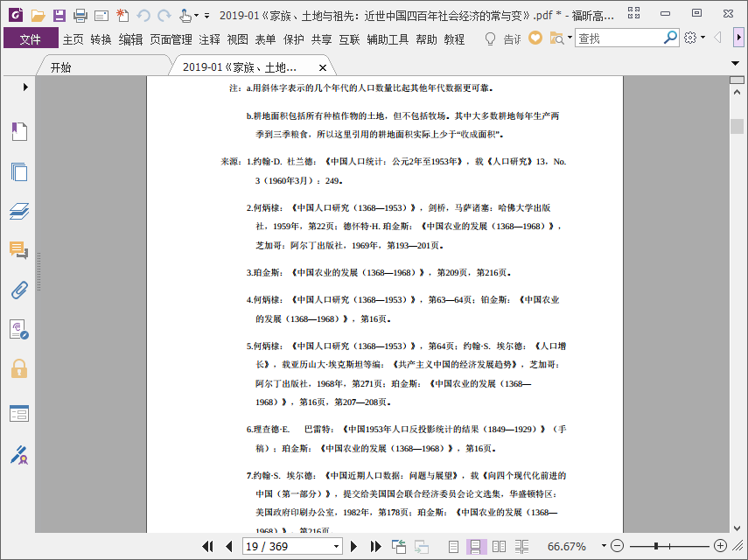The width and height of the screenshot is (748, 560).
Task: Open the 共享 ribbon tab
Action: (321, 39)
